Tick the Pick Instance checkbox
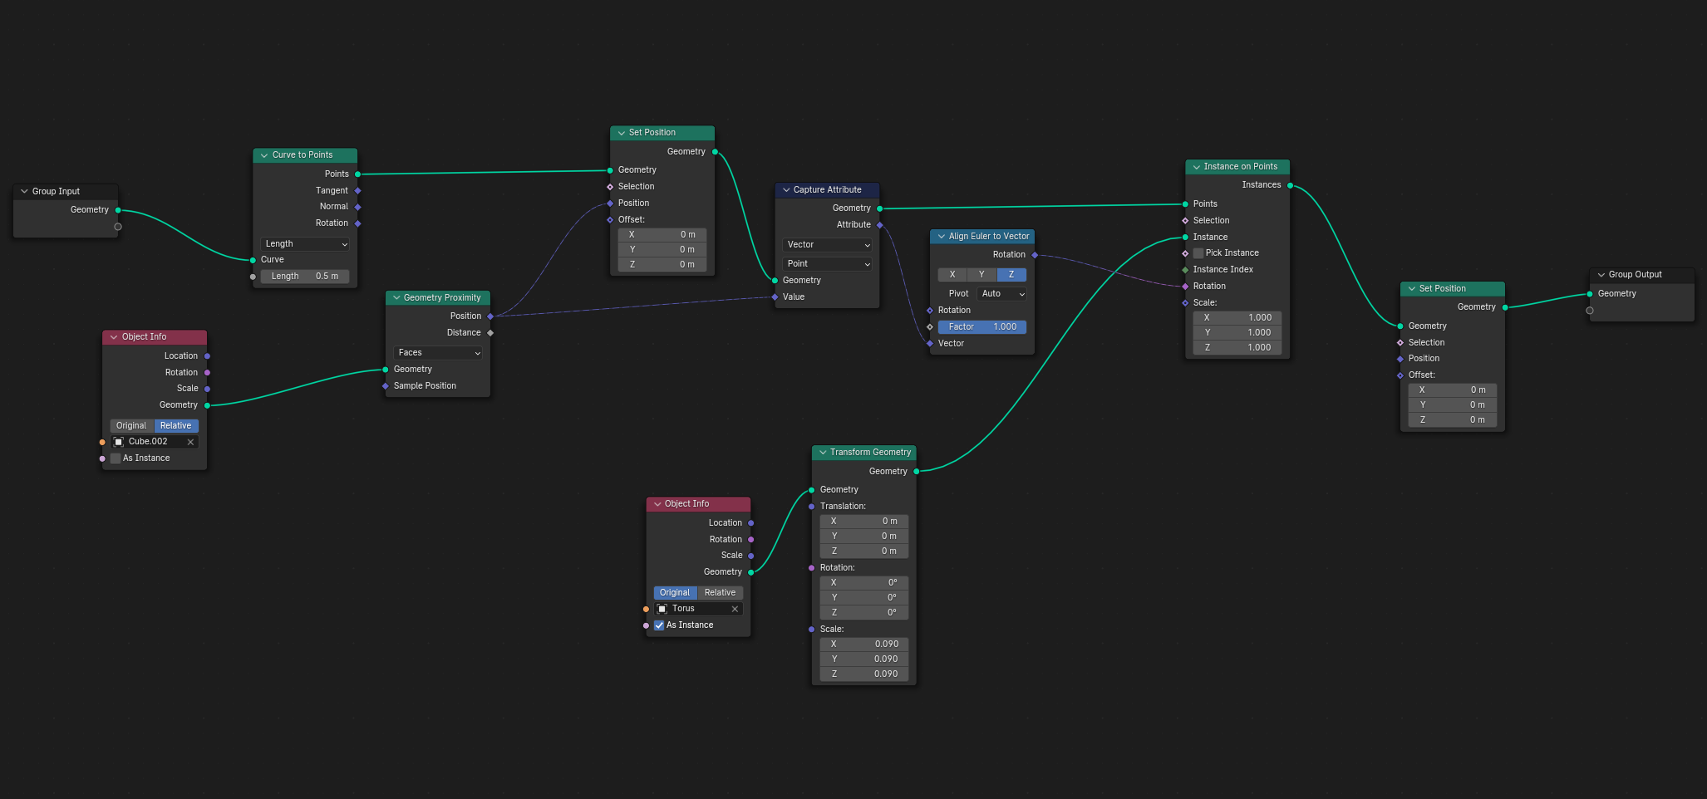The height and width of the screenshot is (799, 1707). coord(1198,253)
